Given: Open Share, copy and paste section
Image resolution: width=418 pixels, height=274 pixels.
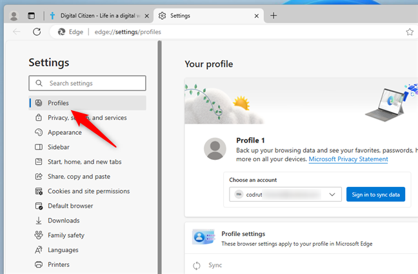Looking at the screenshot, I should (88, 176).
